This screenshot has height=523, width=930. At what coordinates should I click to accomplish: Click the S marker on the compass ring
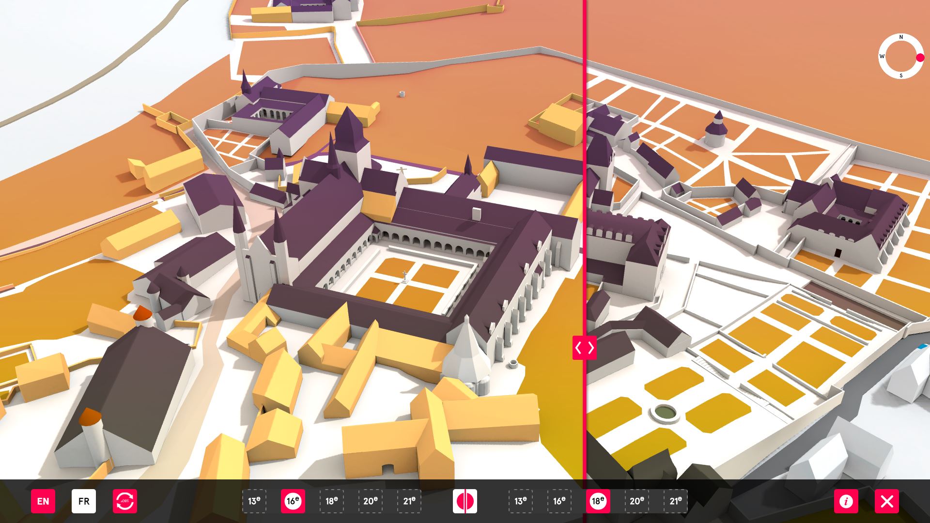click(901, 76)
